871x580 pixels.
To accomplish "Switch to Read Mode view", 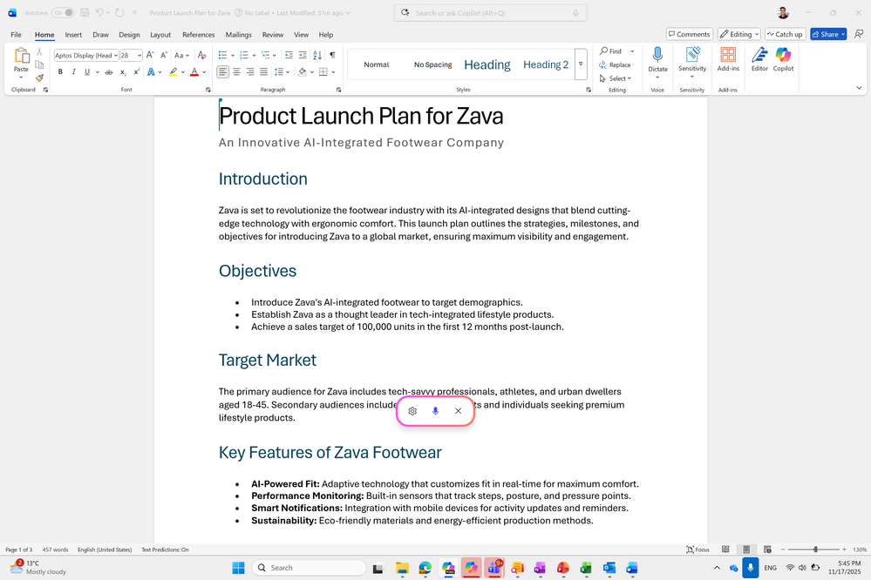I will click(x=725, y=550).
